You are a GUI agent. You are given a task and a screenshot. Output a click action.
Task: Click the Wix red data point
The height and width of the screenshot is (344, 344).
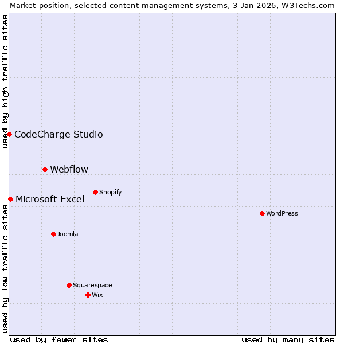pos(88,295)
